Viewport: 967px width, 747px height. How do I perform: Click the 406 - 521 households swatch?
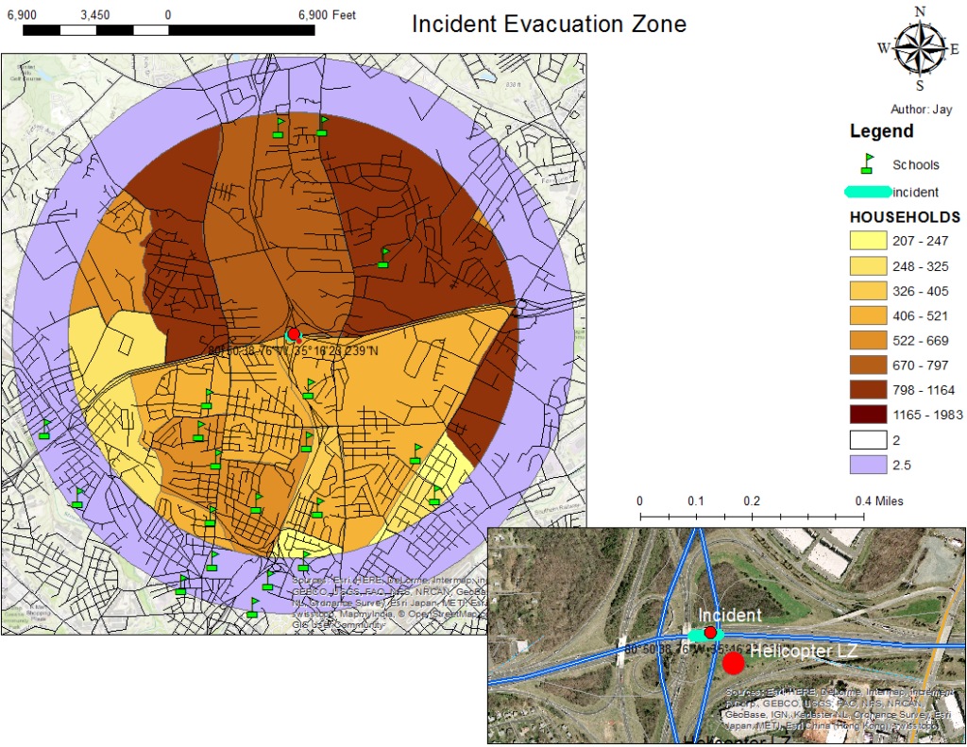click(869, 315)
